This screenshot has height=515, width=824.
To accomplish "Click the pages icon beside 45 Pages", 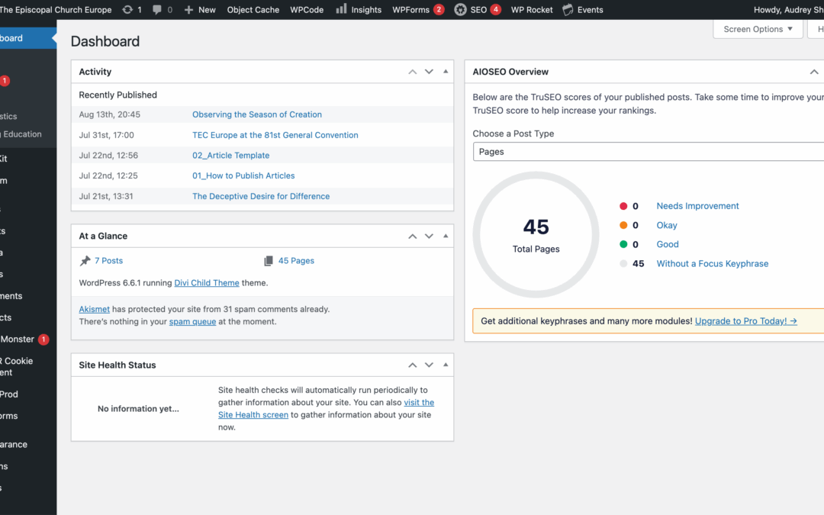I will (x=268, y=261).
